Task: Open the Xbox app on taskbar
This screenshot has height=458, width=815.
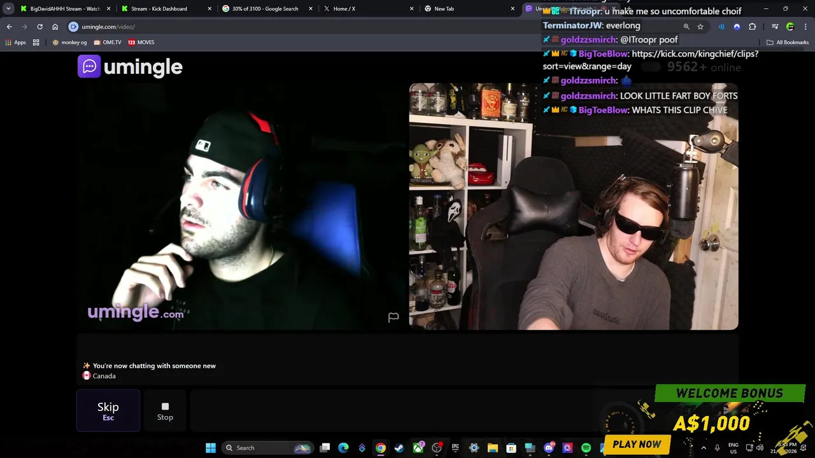Action: (418, 448)
